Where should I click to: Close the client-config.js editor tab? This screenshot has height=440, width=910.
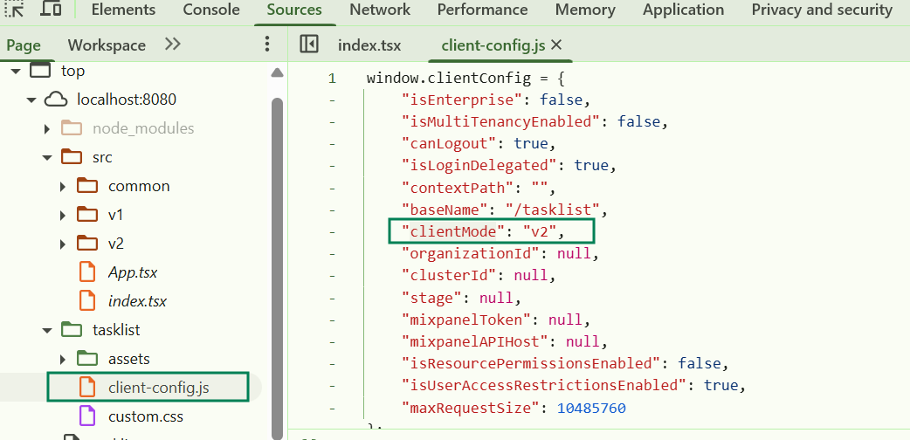(x=556, y=45)
